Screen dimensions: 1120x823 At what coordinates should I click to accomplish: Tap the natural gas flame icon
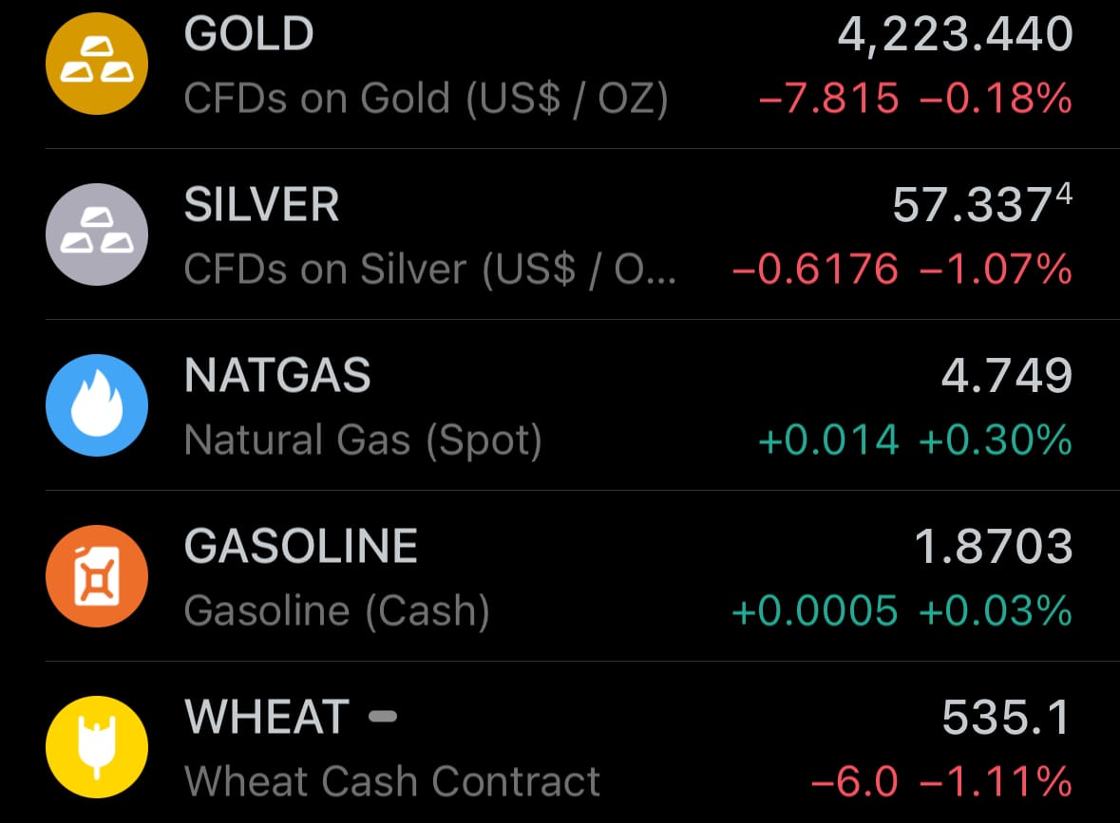97,405
